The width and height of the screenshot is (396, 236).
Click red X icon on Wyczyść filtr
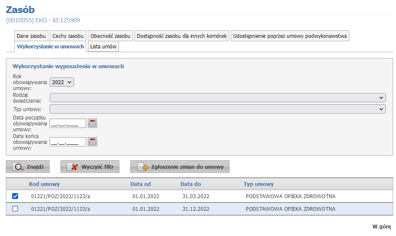click(73, 167)
